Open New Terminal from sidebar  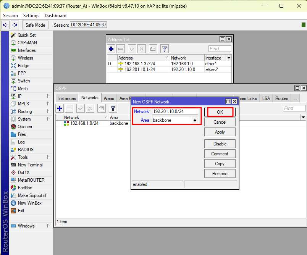(x=30, y=165)
